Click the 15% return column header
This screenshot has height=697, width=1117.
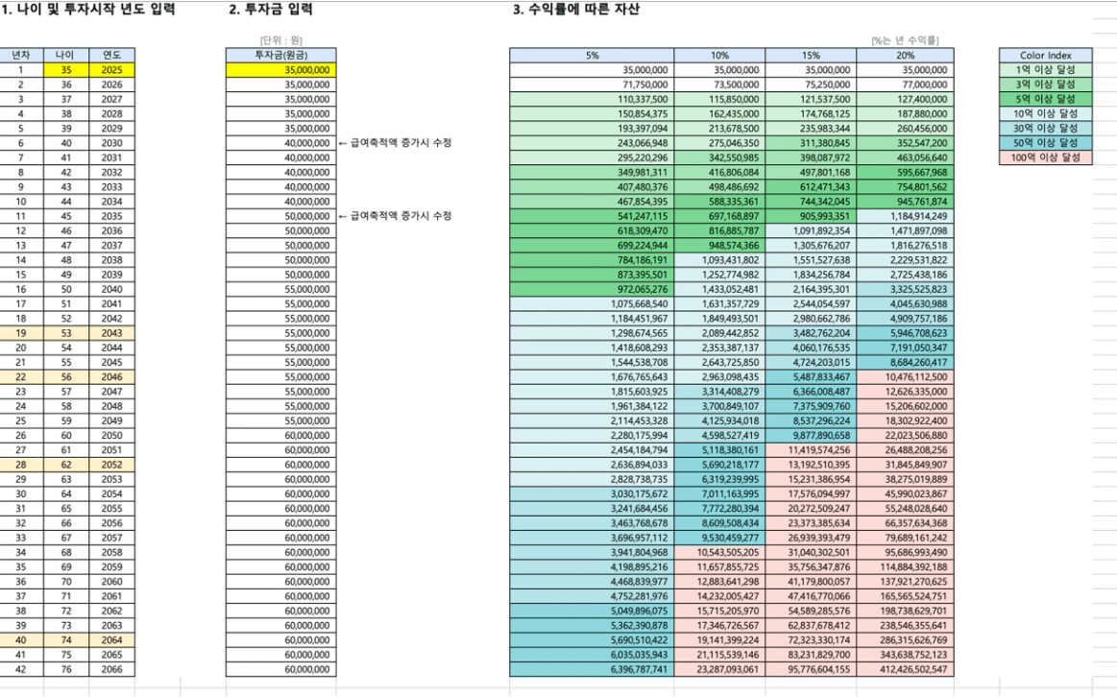click(x=811, y=55)
